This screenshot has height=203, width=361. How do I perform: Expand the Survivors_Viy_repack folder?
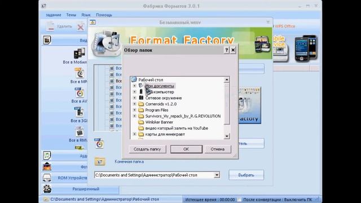[x=134, y=116]
